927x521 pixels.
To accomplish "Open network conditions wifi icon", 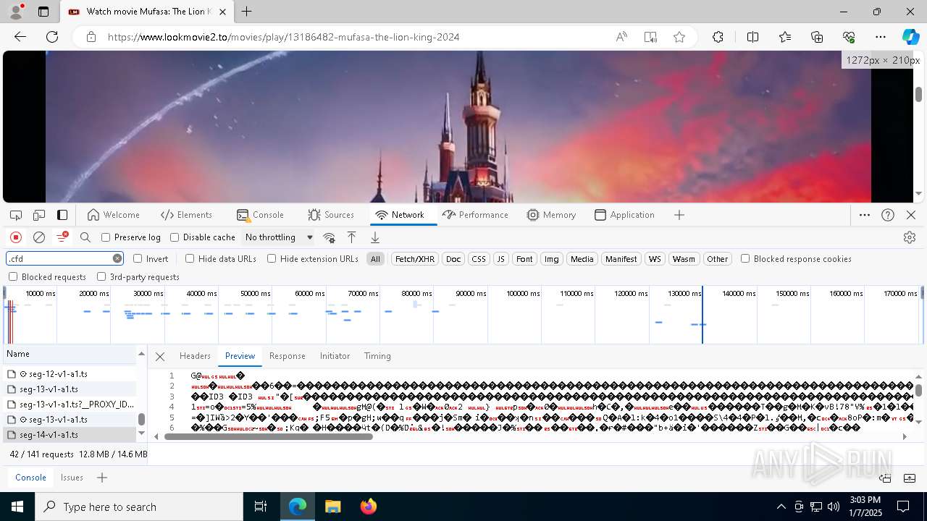I will click(329, 237).
